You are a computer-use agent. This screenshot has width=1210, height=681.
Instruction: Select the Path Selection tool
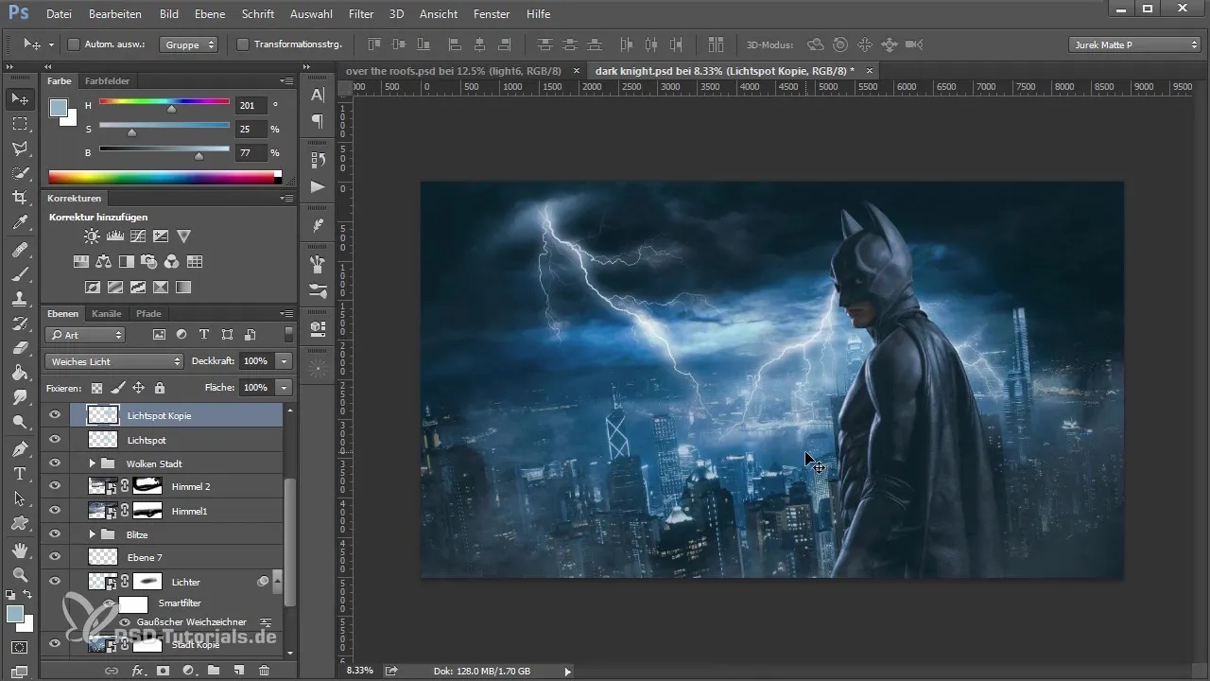[19, 498]
